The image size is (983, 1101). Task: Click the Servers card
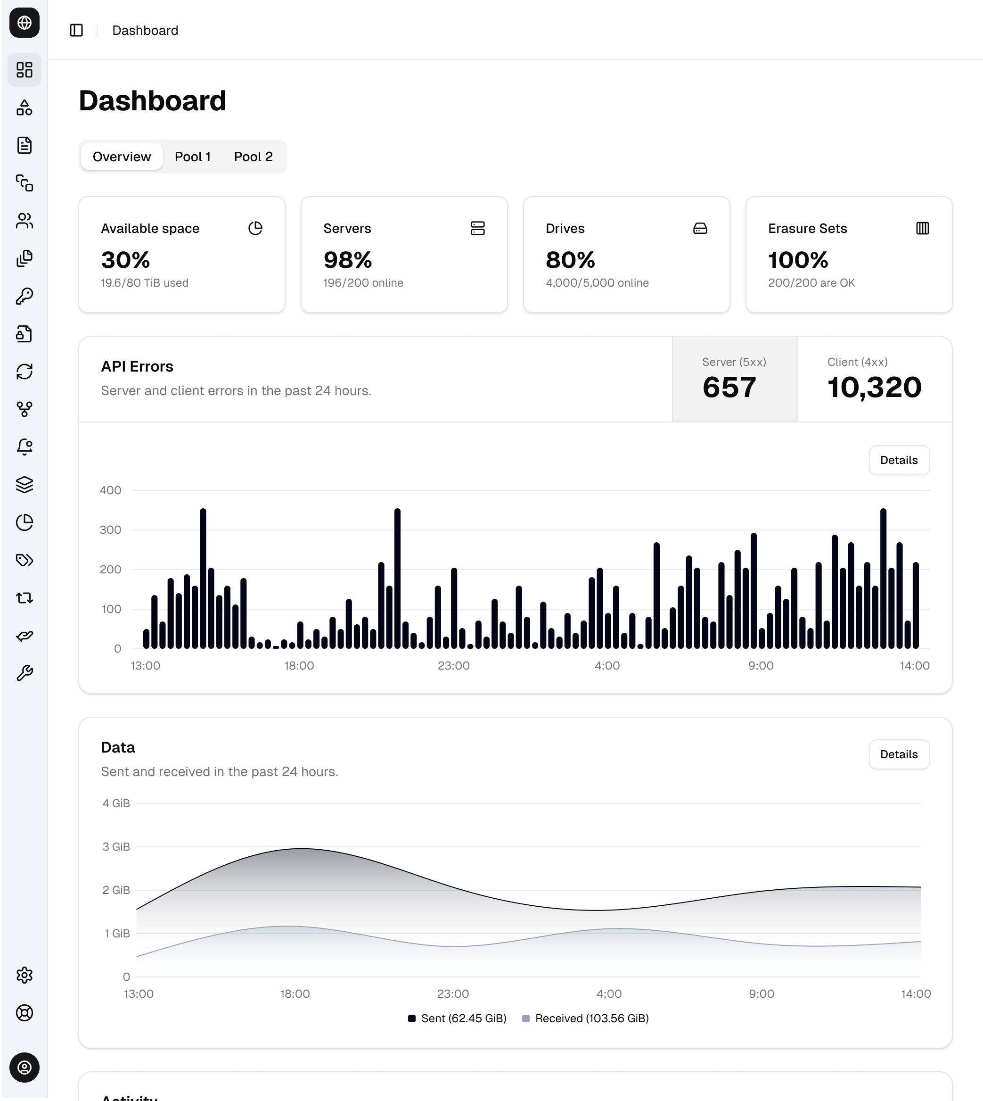click(x=404, y=255)
